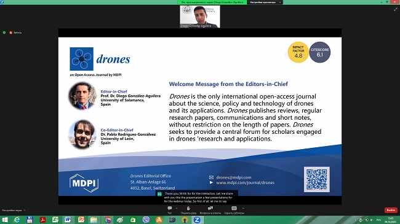Click 'an Open Access Journal by MDPI' text
Image resolution: width=400 pixels, height=224 pixels.
point(95,75)
